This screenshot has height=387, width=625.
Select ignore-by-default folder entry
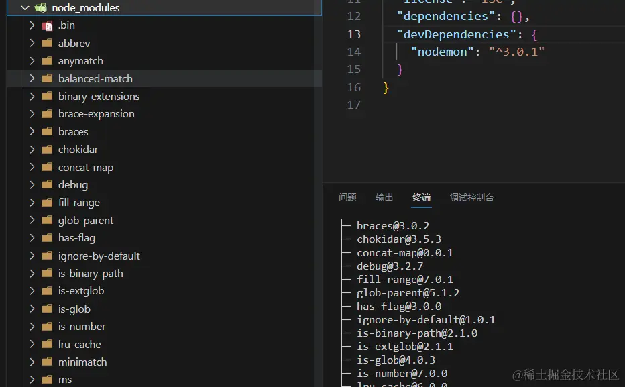pos(99,256)
